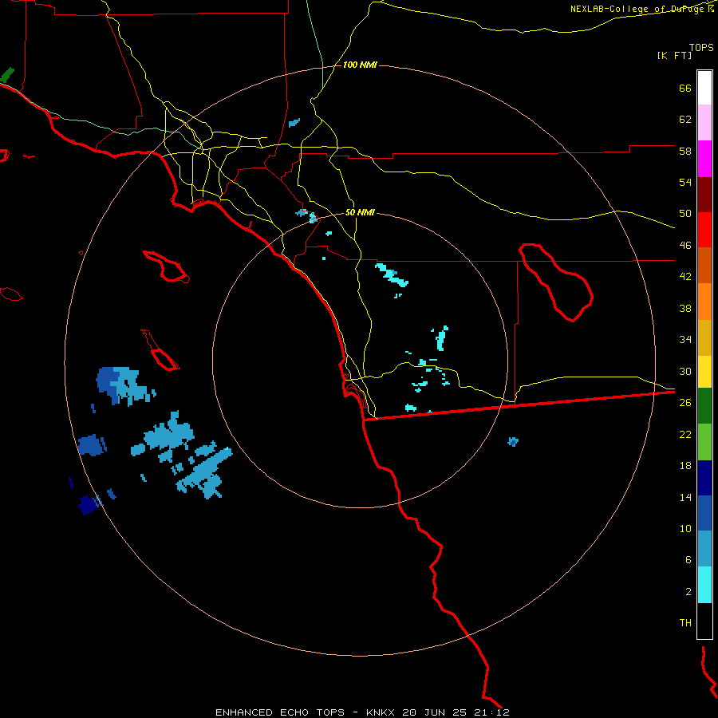Viewport: 718px width, 718px height.
Task: Click the "KNKX" station identifier
Action: click(380, 712)
